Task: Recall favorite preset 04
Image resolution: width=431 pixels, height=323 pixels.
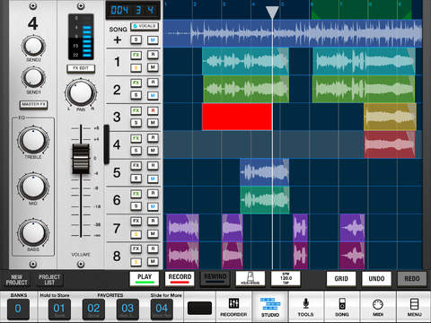Action: (162, 309)
